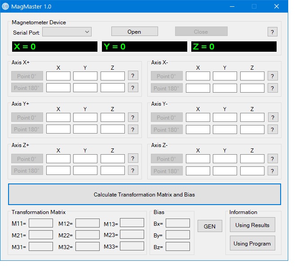The image size is (295, 268).
Task: Open the Serial Port dropdown
Action: point(67,32)
